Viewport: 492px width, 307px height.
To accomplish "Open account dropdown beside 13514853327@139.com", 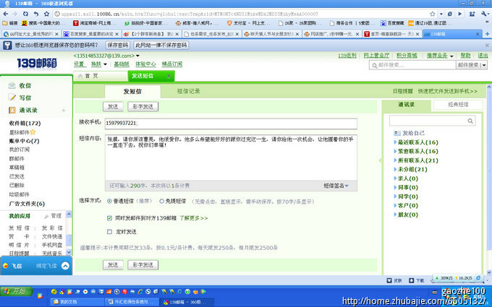I will point(137,56).
